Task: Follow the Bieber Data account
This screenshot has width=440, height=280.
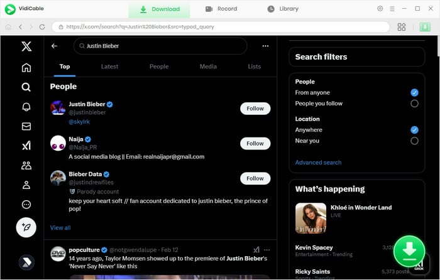Action: click(x=255, y=178)
